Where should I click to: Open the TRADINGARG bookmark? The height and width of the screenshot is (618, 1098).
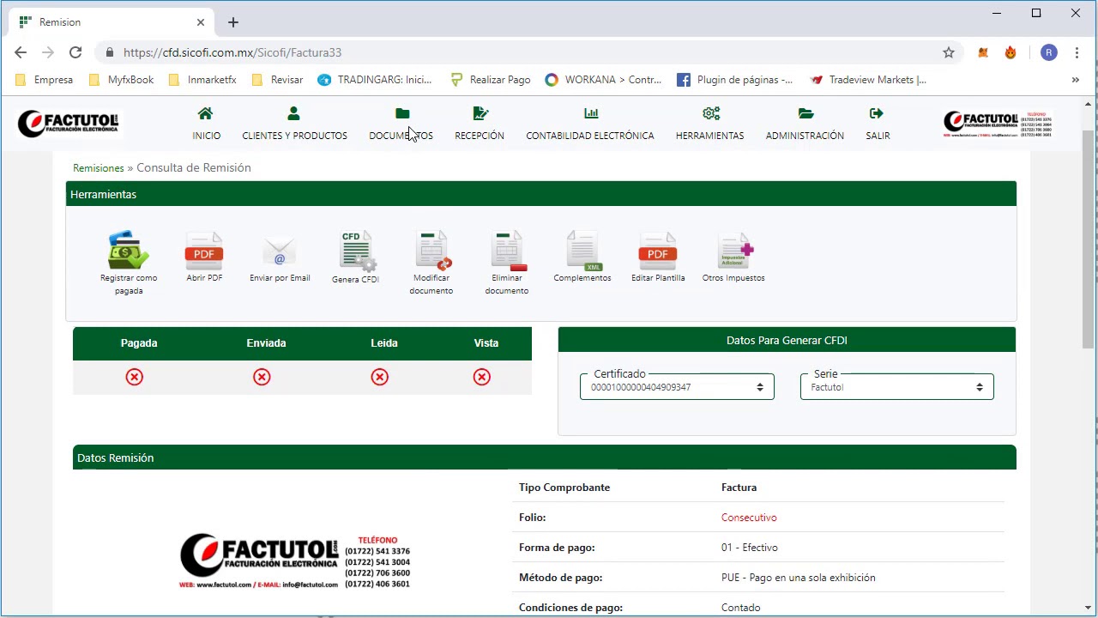[375, 80]
